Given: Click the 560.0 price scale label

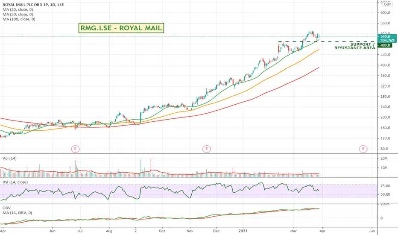Looking at the screenshot, I should point(385,23).
